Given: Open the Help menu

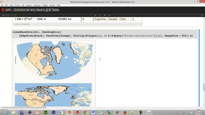Looking at the screenshot, I should tap(58, 5).
